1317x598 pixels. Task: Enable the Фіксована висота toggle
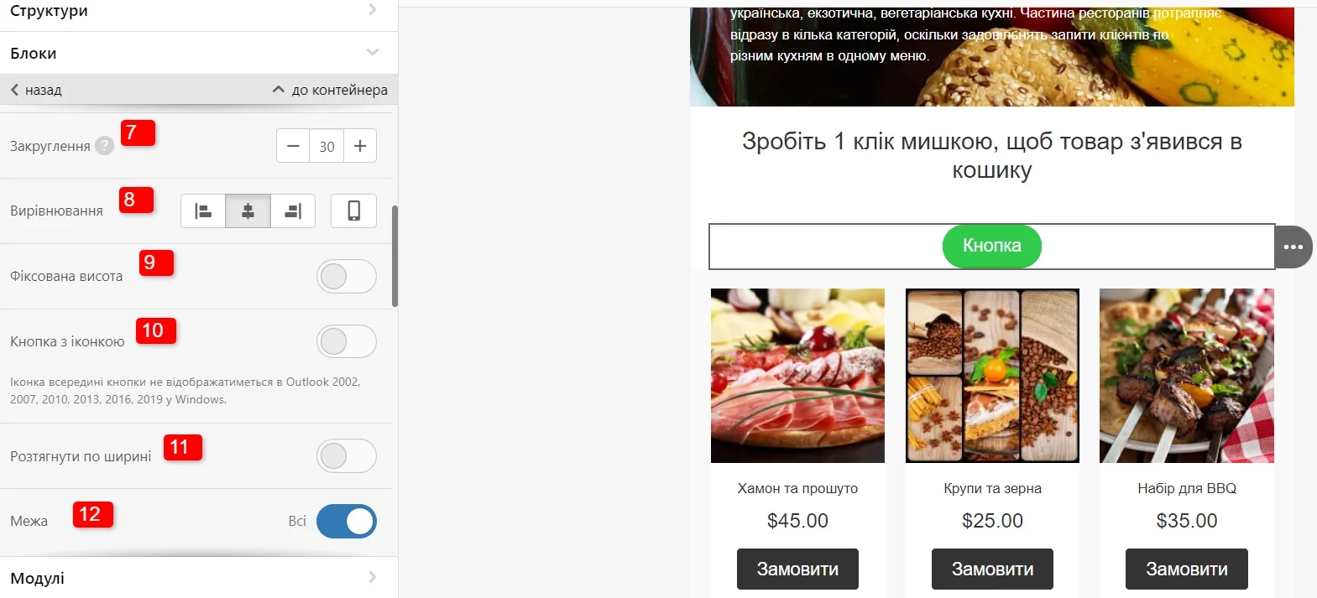tap(347, 276)
